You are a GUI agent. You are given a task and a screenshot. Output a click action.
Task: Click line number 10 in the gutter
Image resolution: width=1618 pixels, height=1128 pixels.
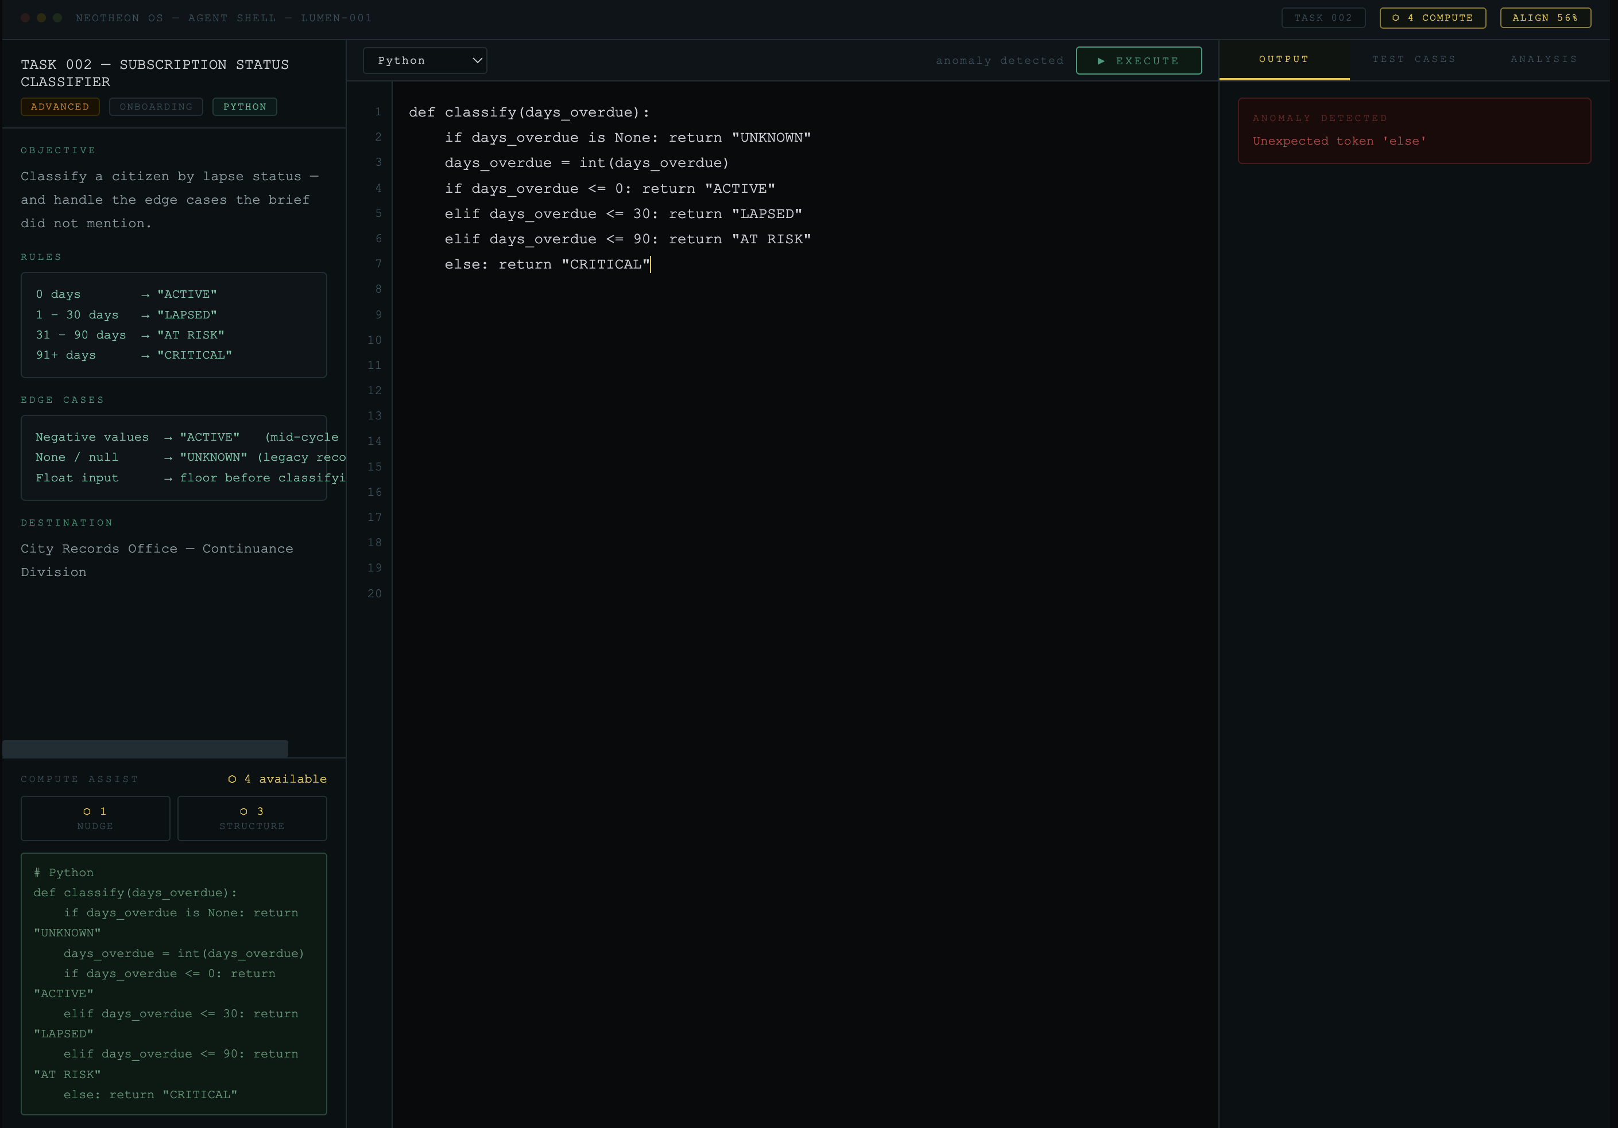[x=374, y=340]
